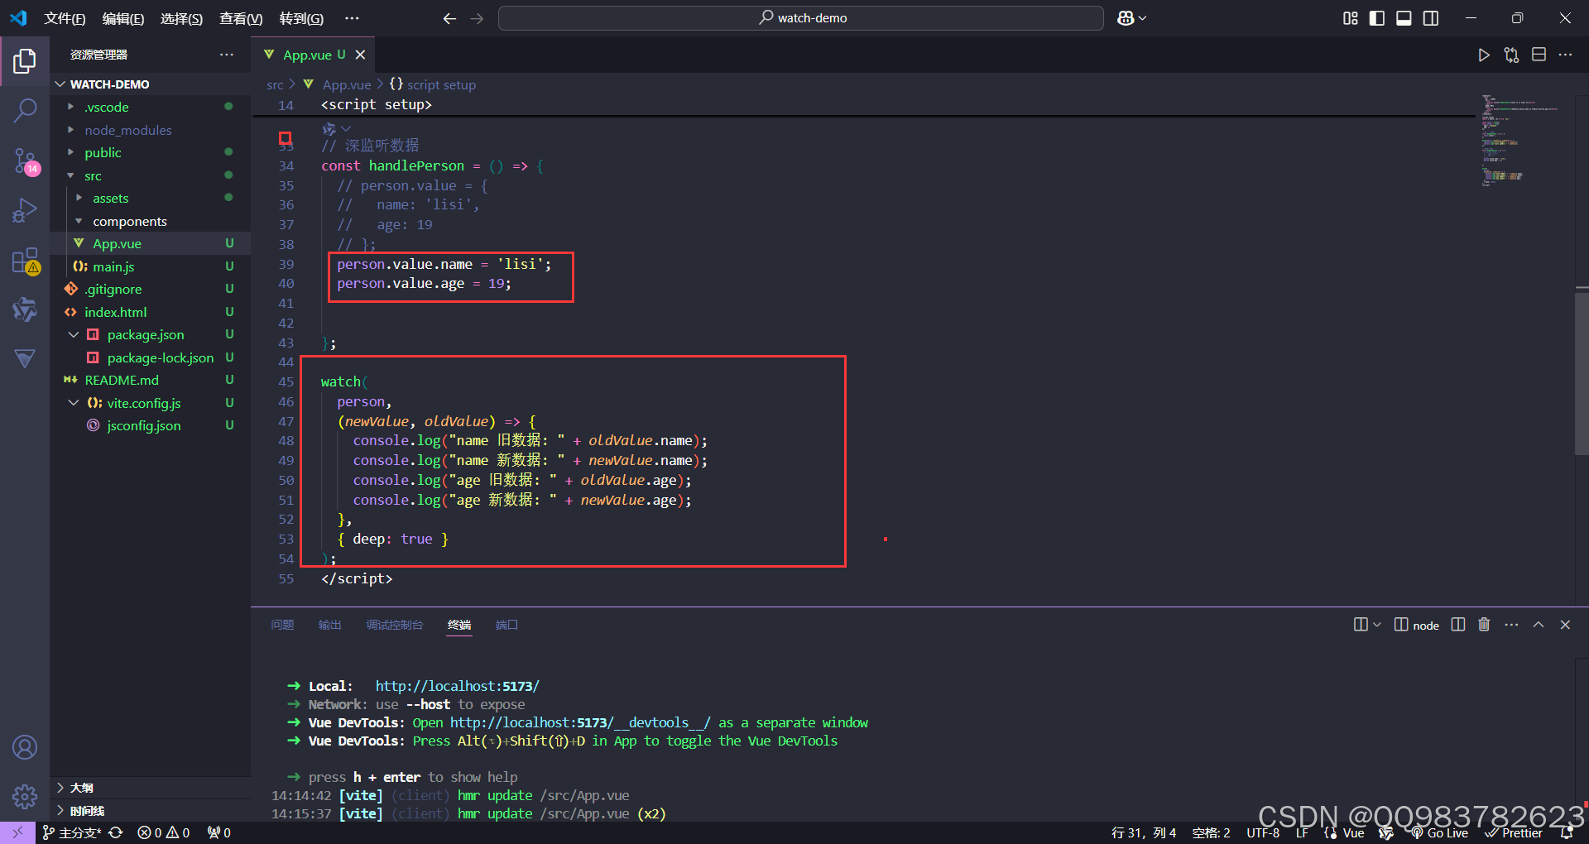This screenshot has height=844, width=1589.
Task: Open the remote window indicator in status bar
Action: tap(17, 832)
